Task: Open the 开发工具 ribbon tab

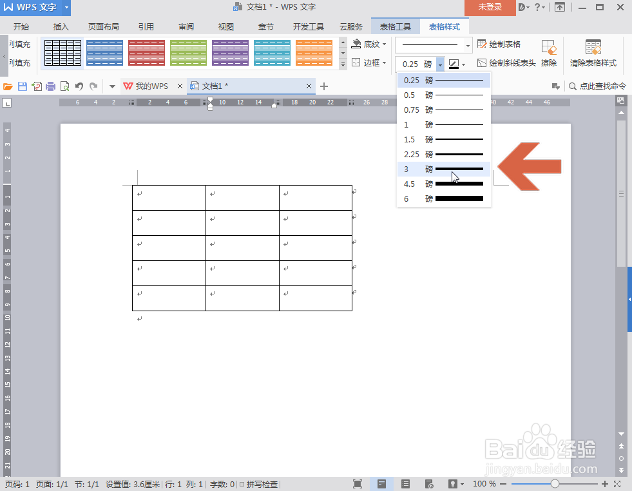Action: point(309,26)
